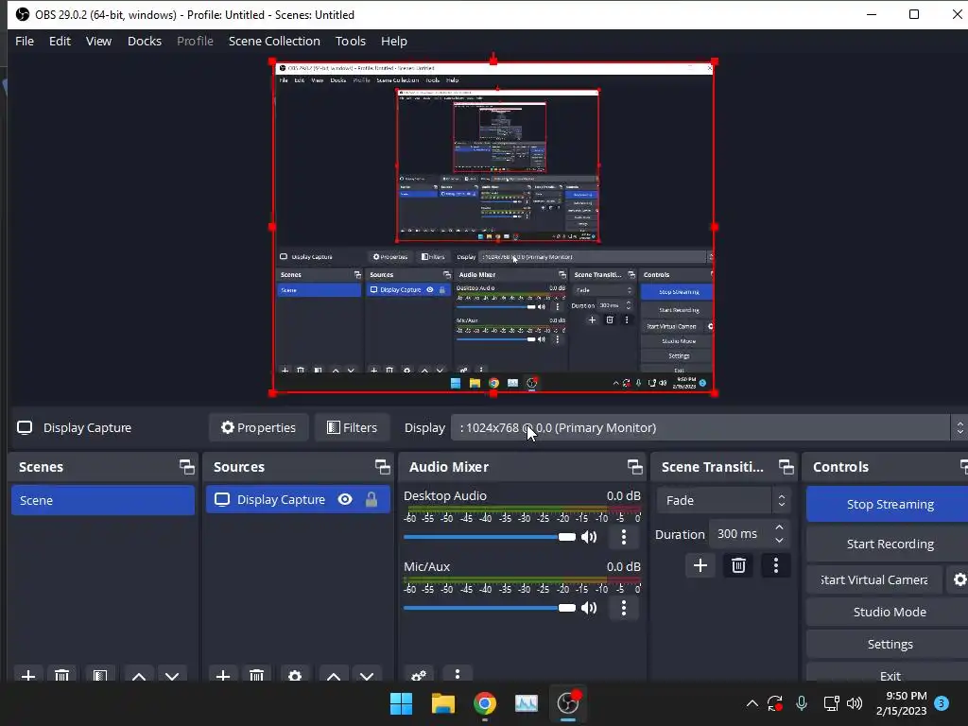The width and height of the screenshot is (968, 726).
Task: Remove transition with trash icon
Action: click(x=738, y=565)
